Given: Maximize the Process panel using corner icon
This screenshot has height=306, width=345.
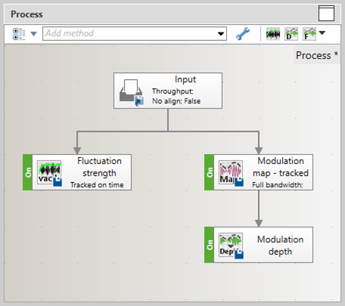Looking at the screenshot, I should pyautogui.click(x=326, y=14).
